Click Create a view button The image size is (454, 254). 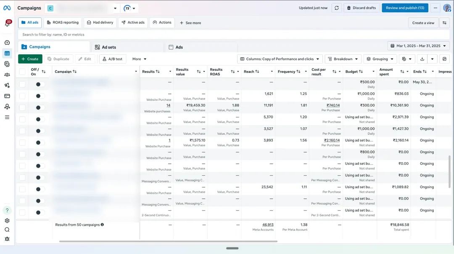(x=423, y=23)
